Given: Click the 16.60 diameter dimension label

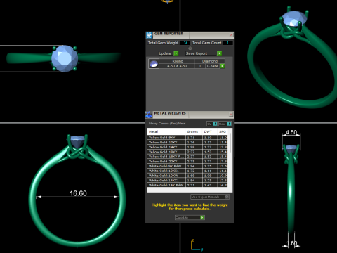Looking at the screenshot, I should pyautogui.click(x=78, y=193).
